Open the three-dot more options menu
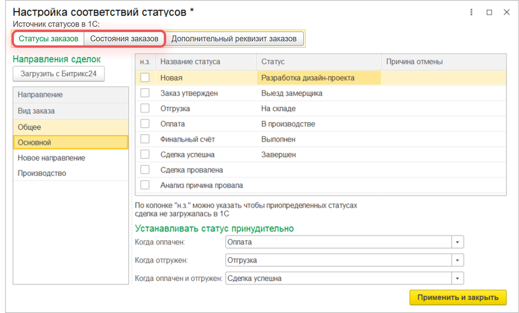This screenshot has height=313, width=519. [x=471, y=12]
